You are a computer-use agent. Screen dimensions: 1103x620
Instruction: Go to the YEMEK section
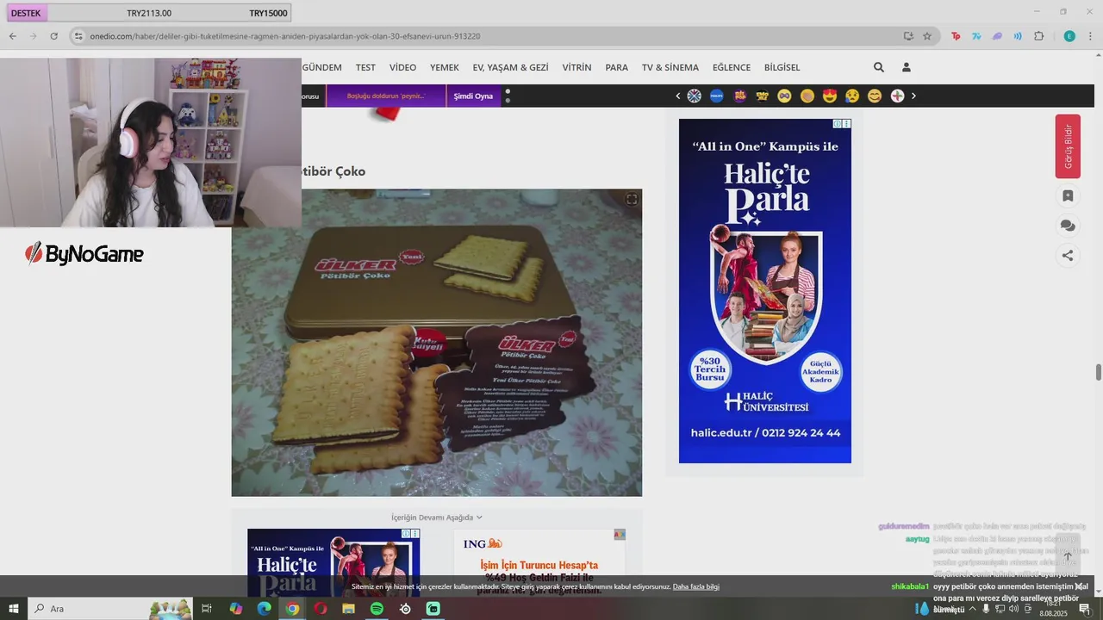[x=445, y=67]
